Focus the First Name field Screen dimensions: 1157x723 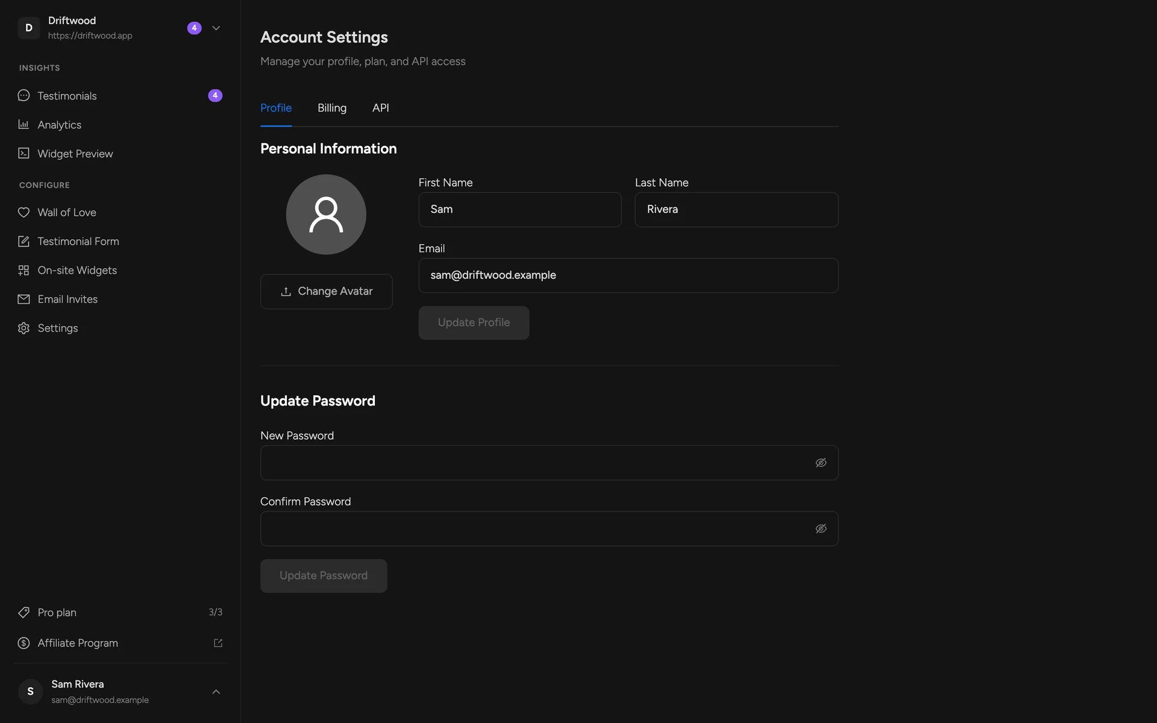520,210
